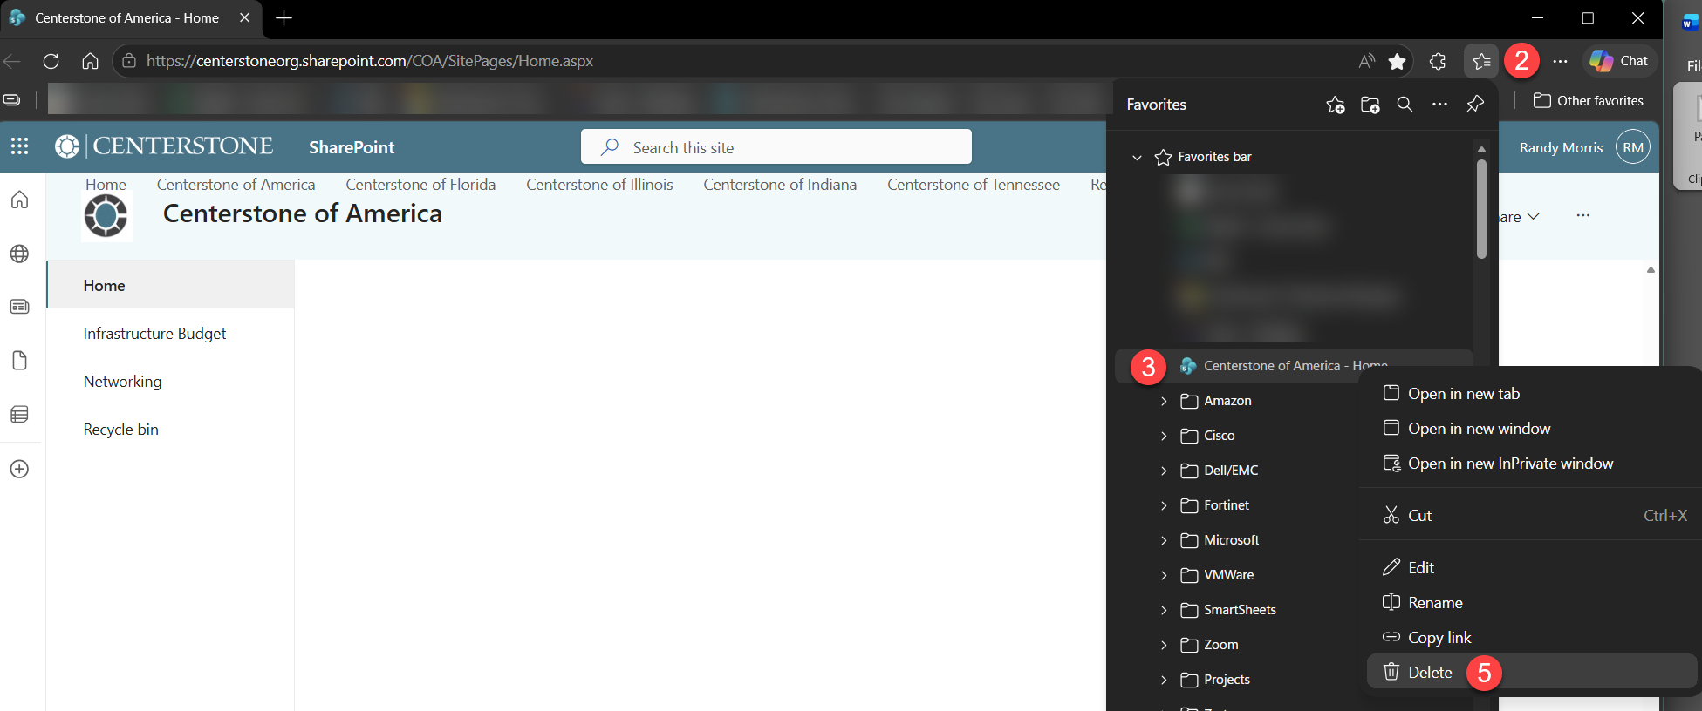This screenshot has height=711, width=1702.
Task: Expand the VMWare favorites folder
Action: (x=1164, y=575)
